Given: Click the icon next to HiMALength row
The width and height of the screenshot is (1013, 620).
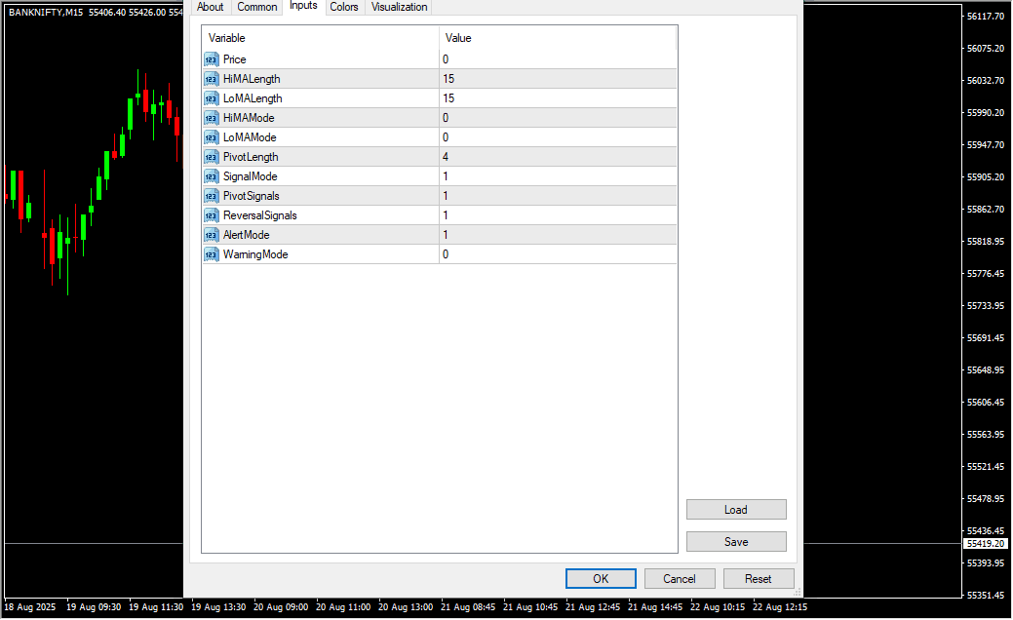Looking at the screenshot, I should click(211, 79).
